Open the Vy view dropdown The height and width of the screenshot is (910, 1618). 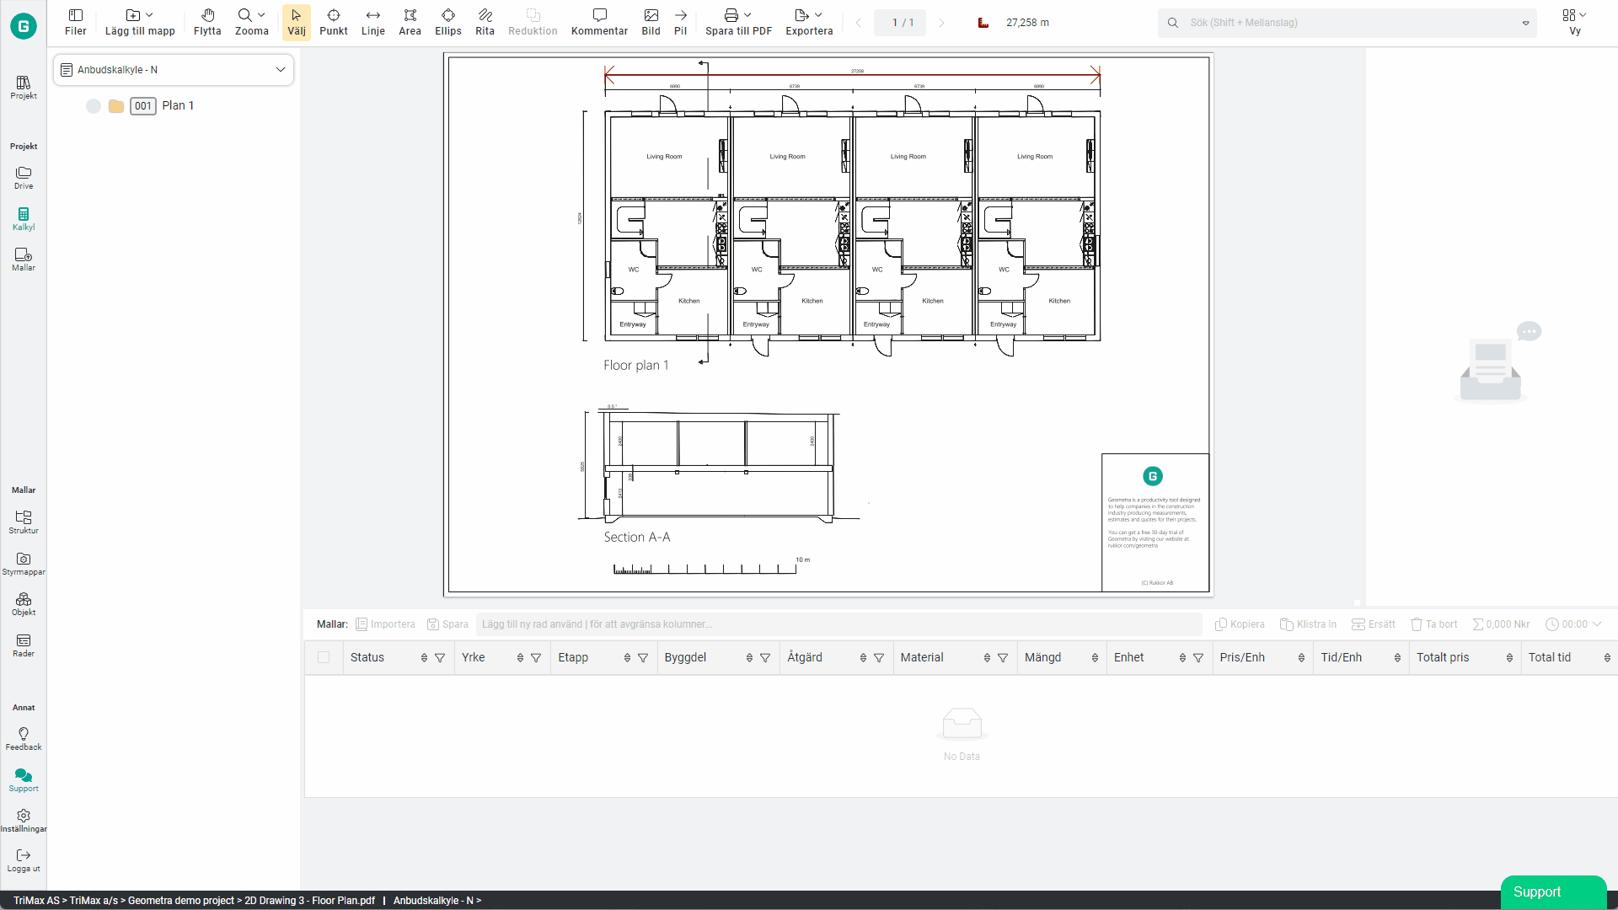click(x=1574, y=23)
